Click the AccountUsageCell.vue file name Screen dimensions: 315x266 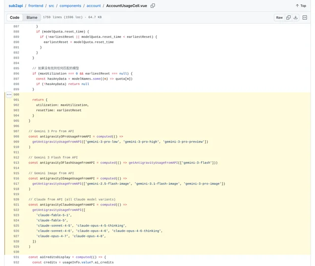126,6
